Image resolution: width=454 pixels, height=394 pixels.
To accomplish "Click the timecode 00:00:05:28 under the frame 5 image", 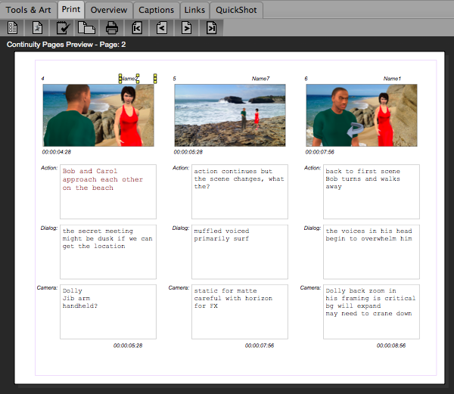I will (x=188, y=152).
